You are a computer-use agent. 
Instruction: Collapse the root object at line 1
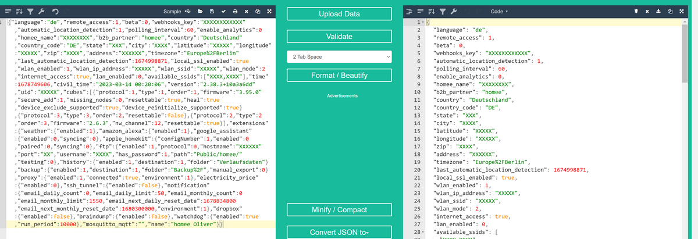click(423, 22)
